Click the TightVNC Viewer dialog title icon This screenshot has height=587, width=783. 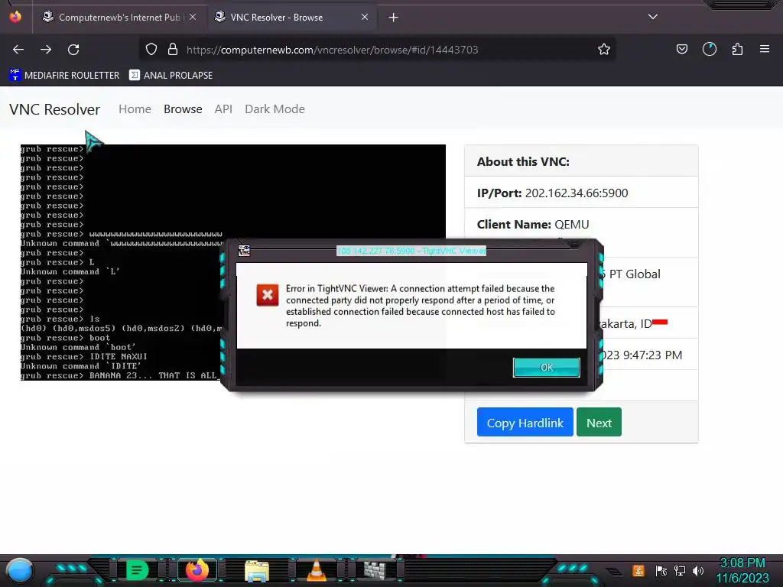pyautogui.click(x=244, y=251)
